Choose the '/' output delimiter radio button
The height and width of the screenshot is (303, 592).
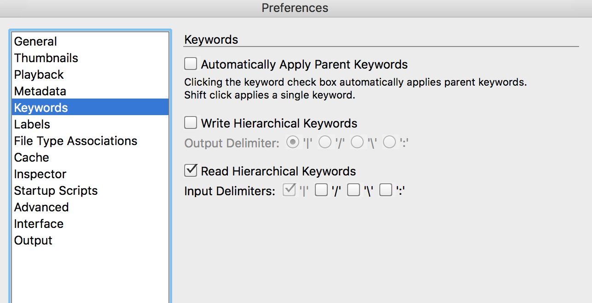point(325,143)
